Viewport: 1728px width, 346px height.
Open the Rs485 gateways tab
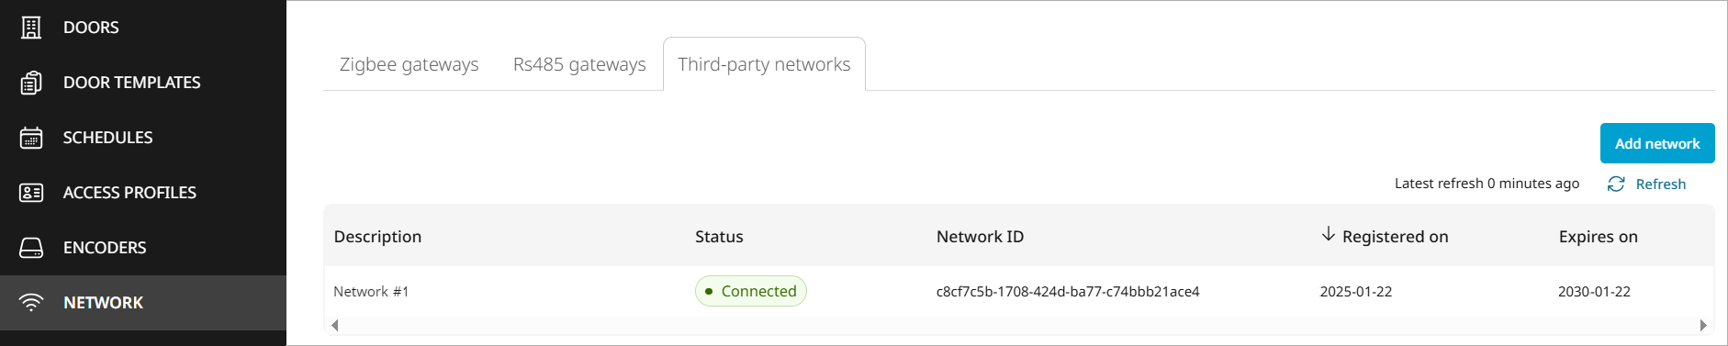pyautogui.click(x=579, y=64)
